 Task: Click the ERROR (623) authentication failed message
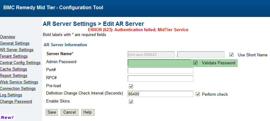(x=138, y=30)
